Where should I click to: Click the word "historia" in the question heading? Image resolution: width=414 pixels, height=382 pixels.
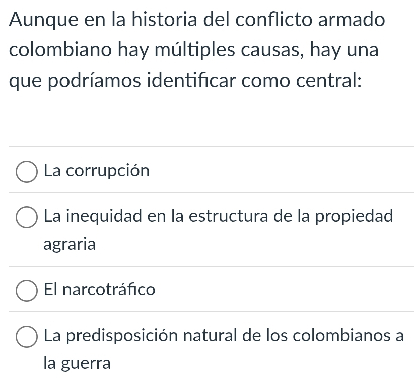coord(165,19)
